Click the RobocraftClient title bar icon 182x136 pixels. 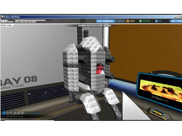tap(2, 17)
